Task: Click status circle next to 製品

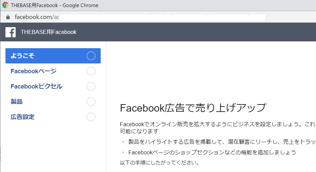Action: 91,102
